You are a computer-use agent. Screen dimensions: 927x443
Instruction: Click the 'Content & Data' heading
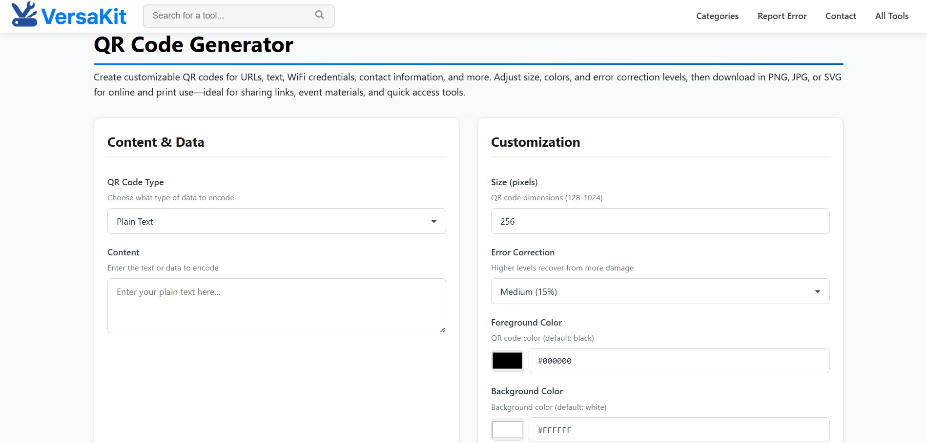(x=156, y=142)
